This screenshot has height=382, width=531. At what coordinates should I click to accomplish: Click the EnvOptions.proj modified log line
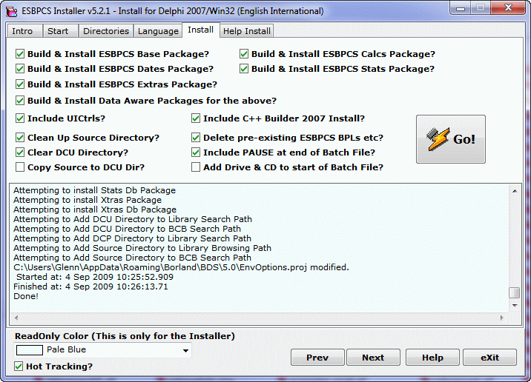pos(181,267)
